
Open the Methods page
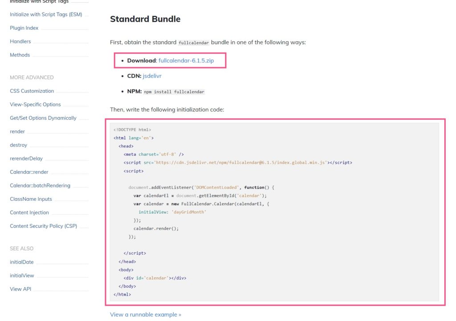point(20,55)
